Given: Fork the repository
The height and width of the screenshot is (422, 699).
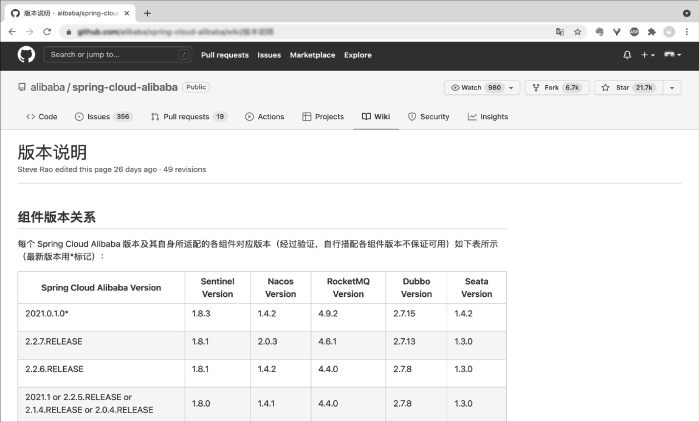Looking at the screenshot, I should coord(557,87).
